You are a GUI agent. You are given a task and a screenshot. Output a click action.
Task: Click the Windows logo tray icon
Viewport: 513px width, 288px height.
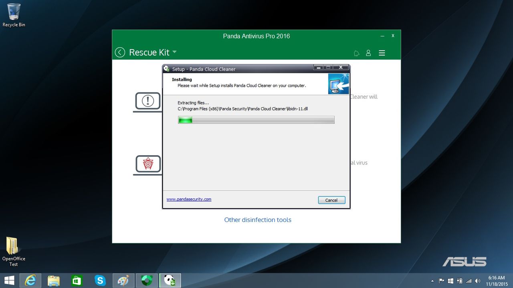pyautogui.click(x=450, y=281)
